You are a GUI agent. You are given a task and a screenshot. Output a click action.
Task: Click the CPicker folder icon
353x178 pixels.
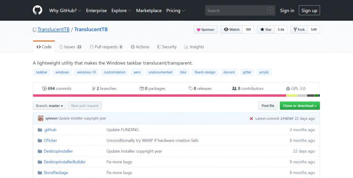pos(40,141)
